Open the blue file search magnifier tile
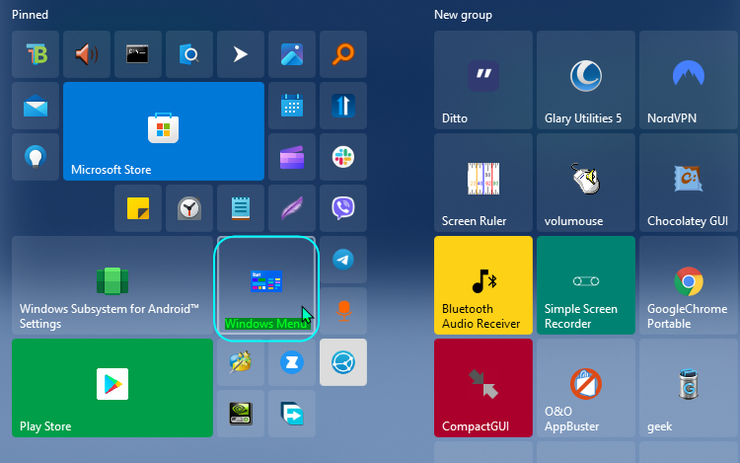This screenshot has width=740, height=463. 189,54
